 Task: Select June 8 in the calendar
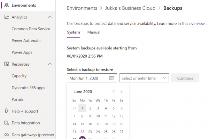pyautogui.click(x=82, y=116)
